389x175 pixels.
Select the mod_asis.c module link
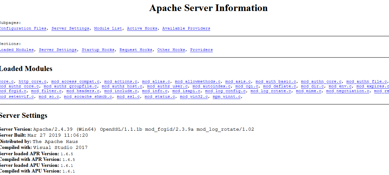click(x=238, y=82)
